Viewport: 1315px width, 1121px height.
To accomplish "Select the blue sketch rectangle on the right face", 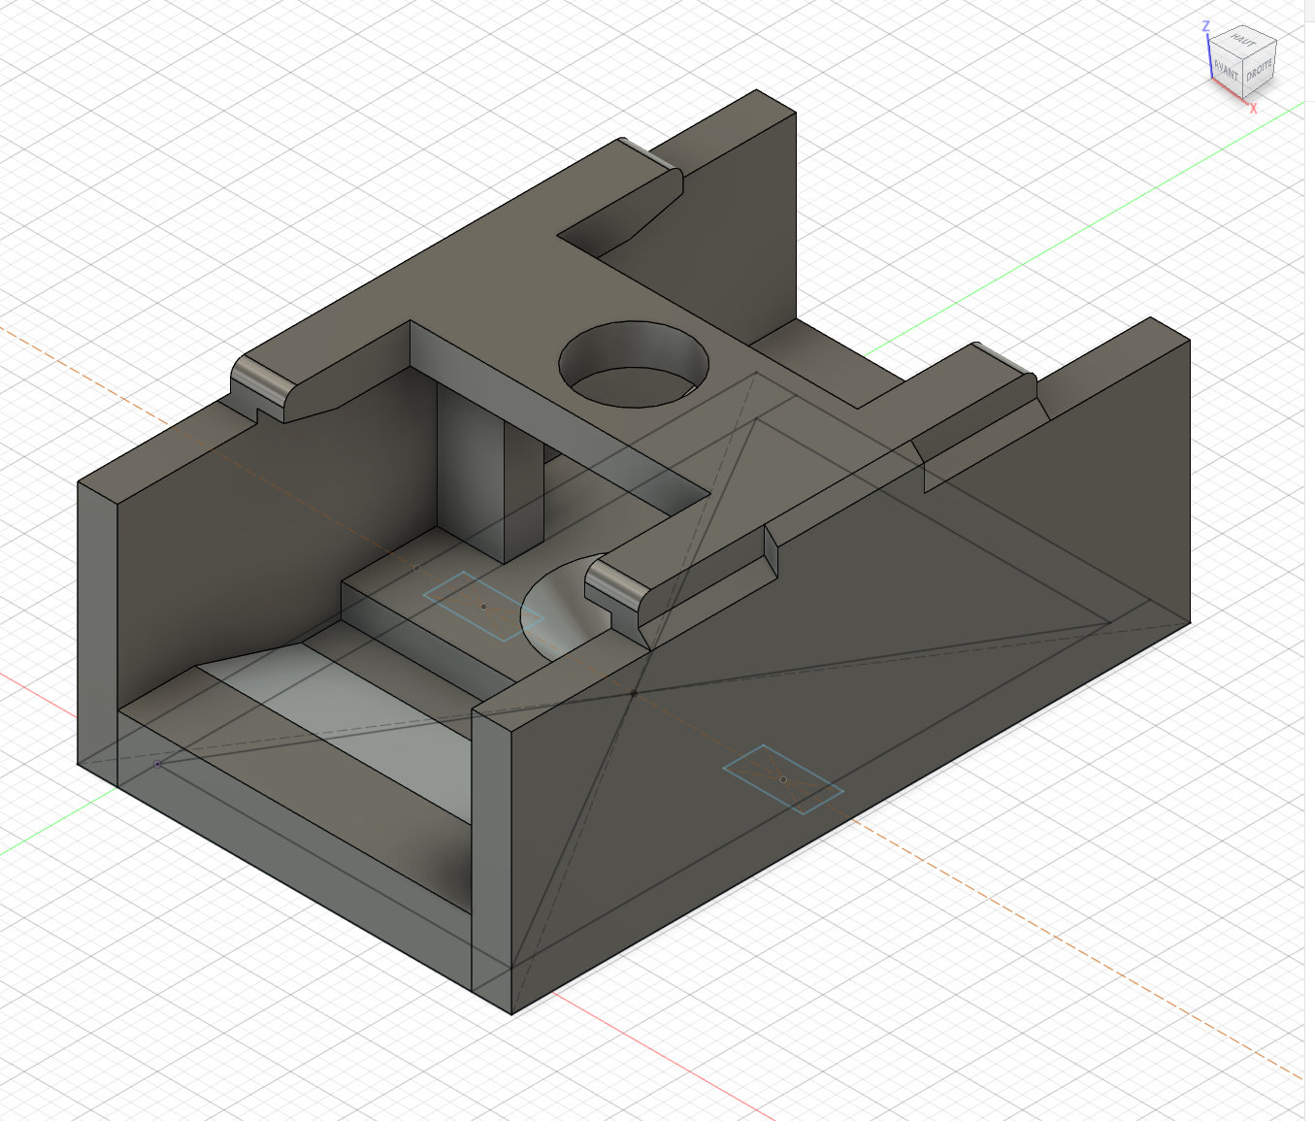I will tap(782, 779).
